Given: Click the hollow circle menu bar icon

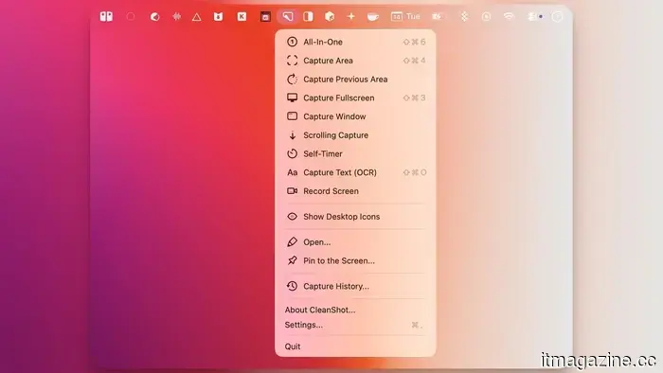Looking at the screenshot, I should point(131,16).
